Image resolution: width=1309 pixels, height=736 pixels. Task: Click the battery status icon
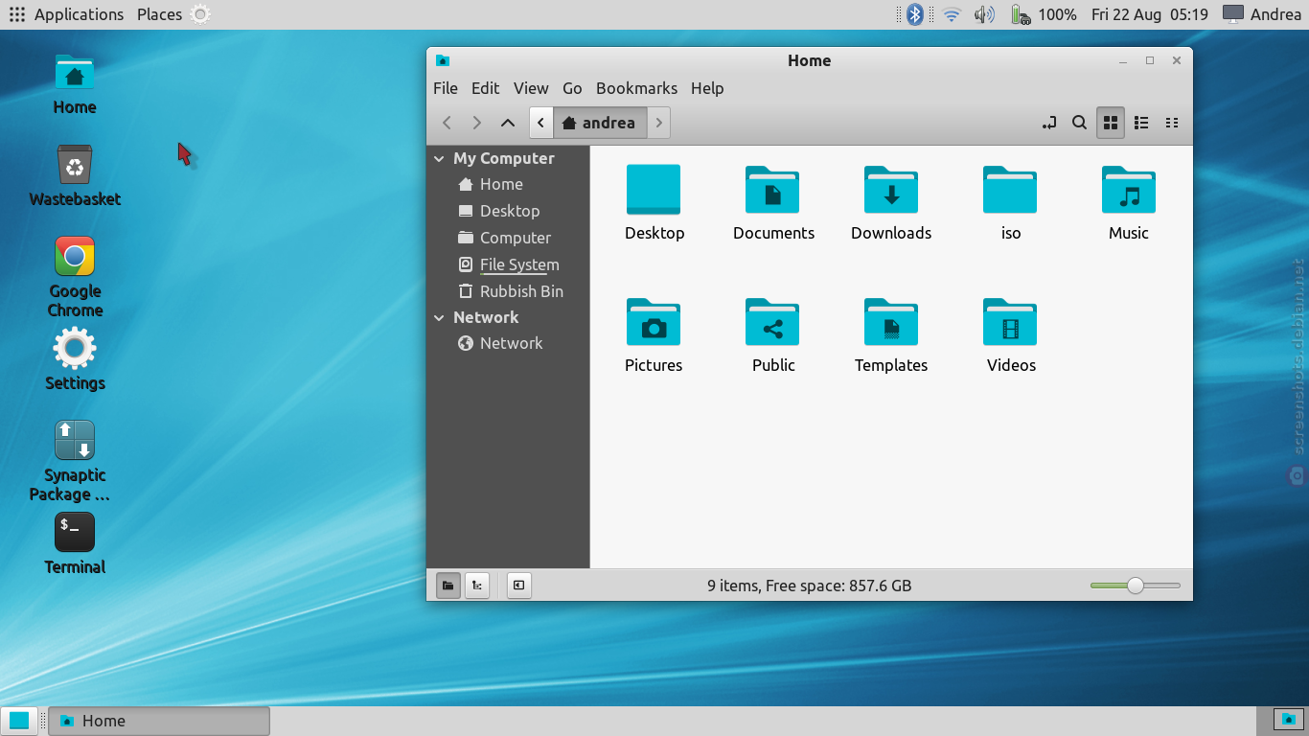click(x=1021, y=14)
